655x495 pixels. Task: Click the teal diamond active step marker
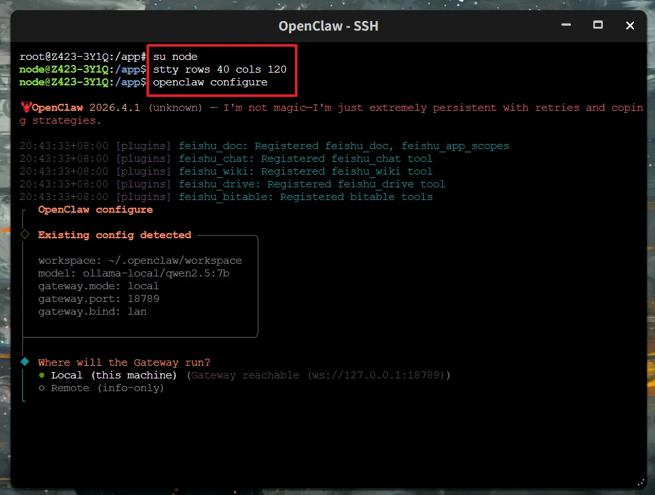click(x=25, y=362)
